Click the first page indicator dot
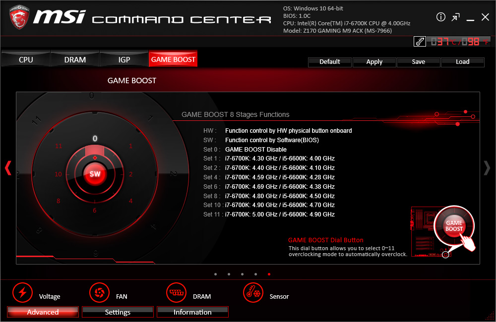This screenshot has width=496, height=322. pyautogui.click(x=215, y=274)
